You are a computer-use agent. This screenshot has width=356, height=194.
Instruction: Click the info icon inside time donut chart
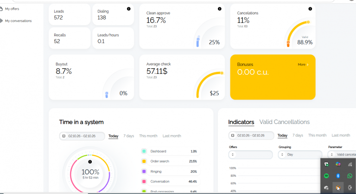click(90, 162)
